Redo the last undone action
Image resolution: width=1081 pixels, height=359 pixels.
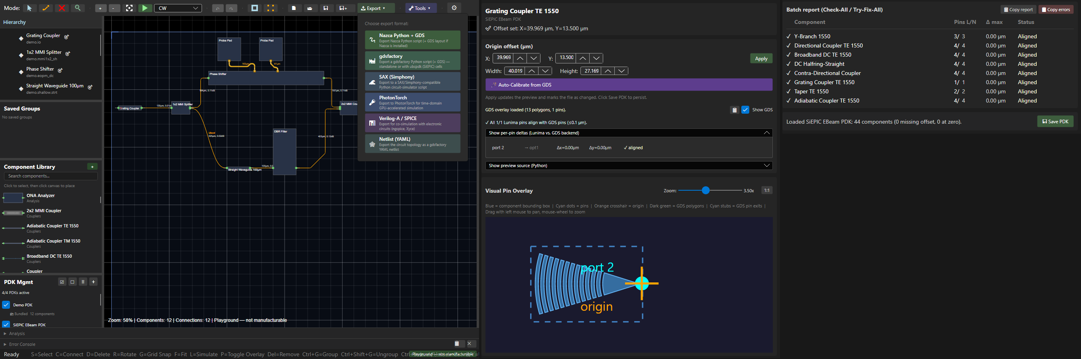(231, 8)
